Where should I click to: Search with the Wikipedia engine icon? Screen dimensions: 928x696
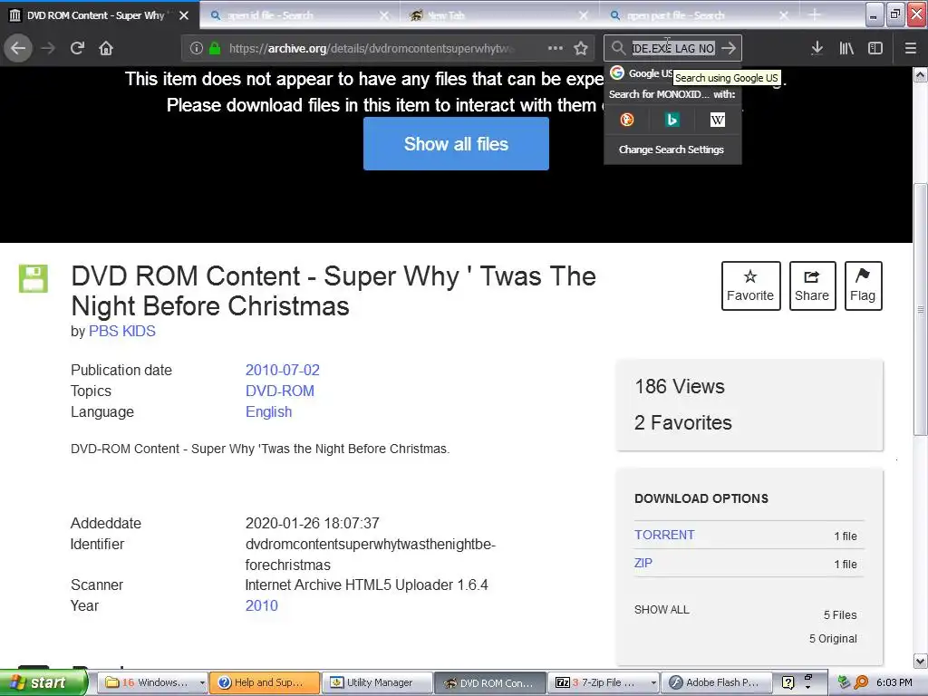pyautogui.click(x=718, y=121)
